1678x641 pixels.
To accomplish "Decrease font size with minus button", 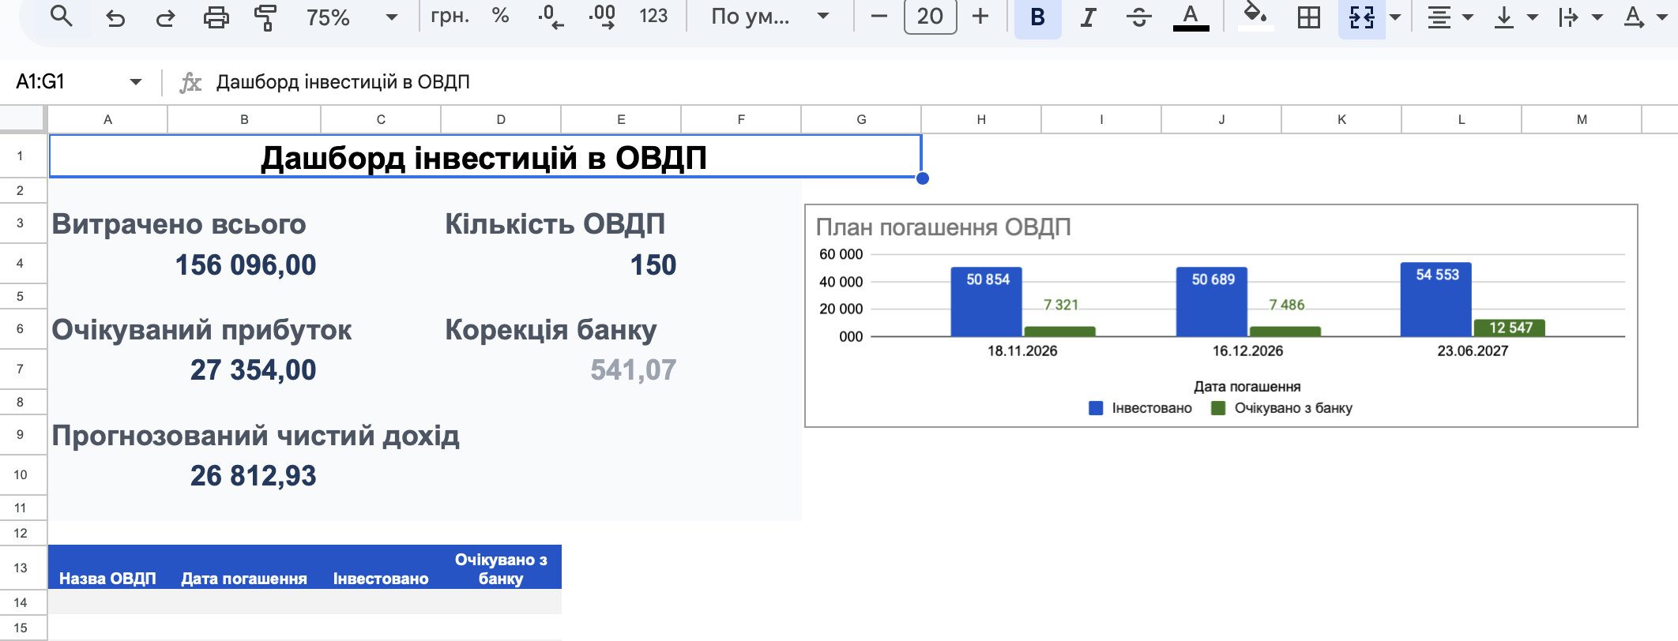I will [x=879, y=17].
